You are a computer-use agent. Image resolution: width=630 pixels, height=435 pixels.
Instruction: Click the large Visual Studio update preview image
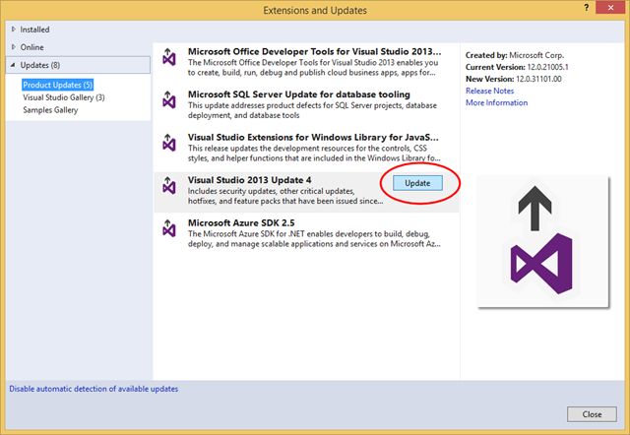click(x=542, y=241)
